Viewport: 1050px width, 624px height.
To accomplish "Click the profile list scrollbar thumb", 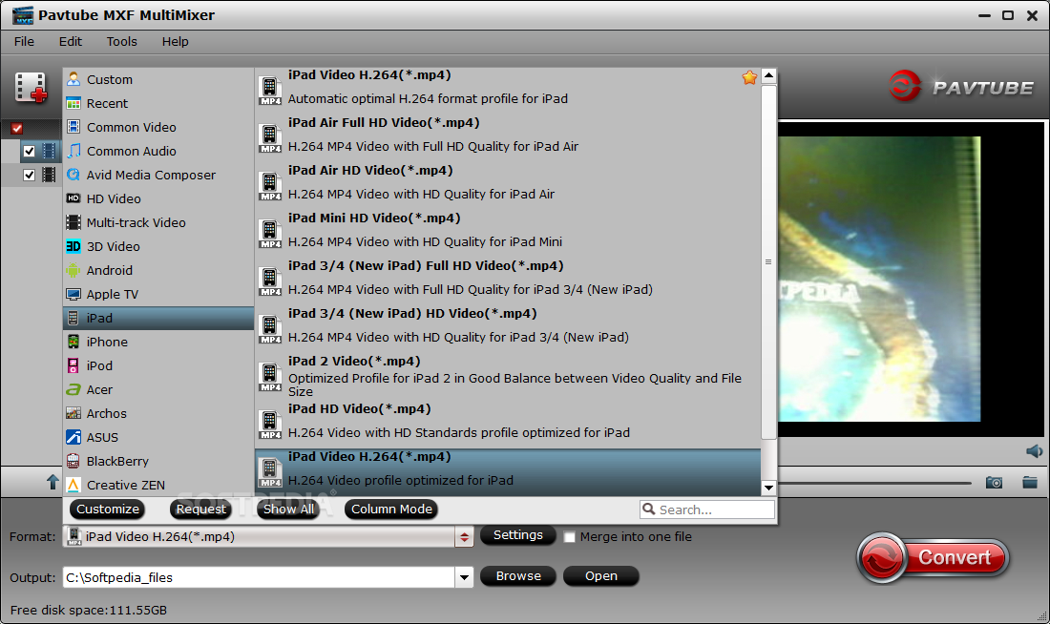I will [x=768, y=261].
